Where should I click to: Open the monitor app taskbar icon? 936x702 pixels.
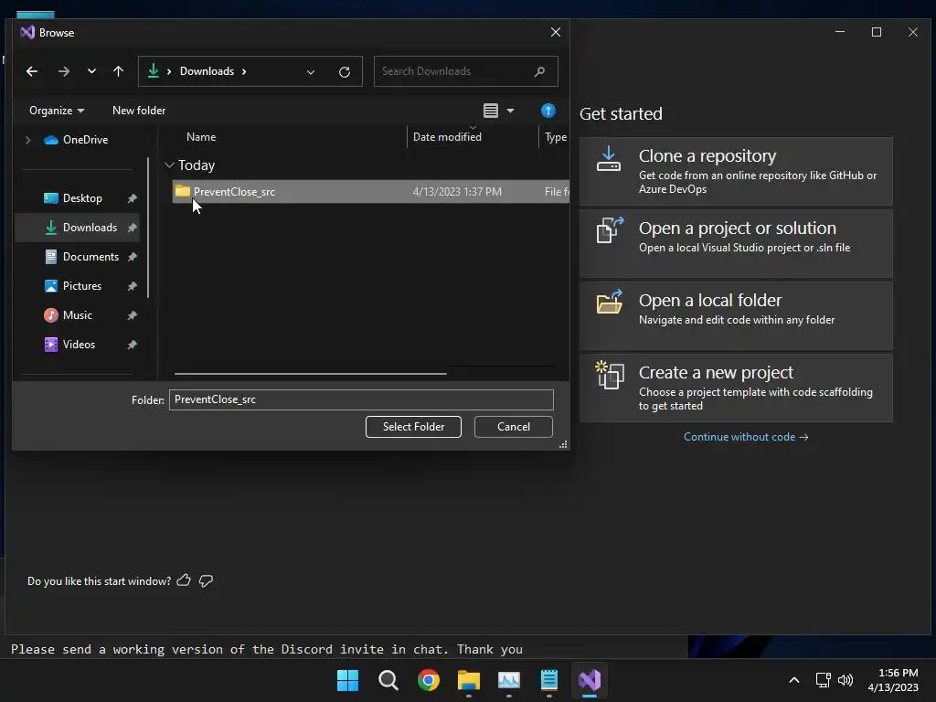click(508, 680)
